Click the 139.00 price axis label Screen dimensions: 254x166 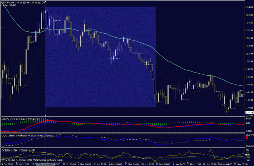coord(249,108)
